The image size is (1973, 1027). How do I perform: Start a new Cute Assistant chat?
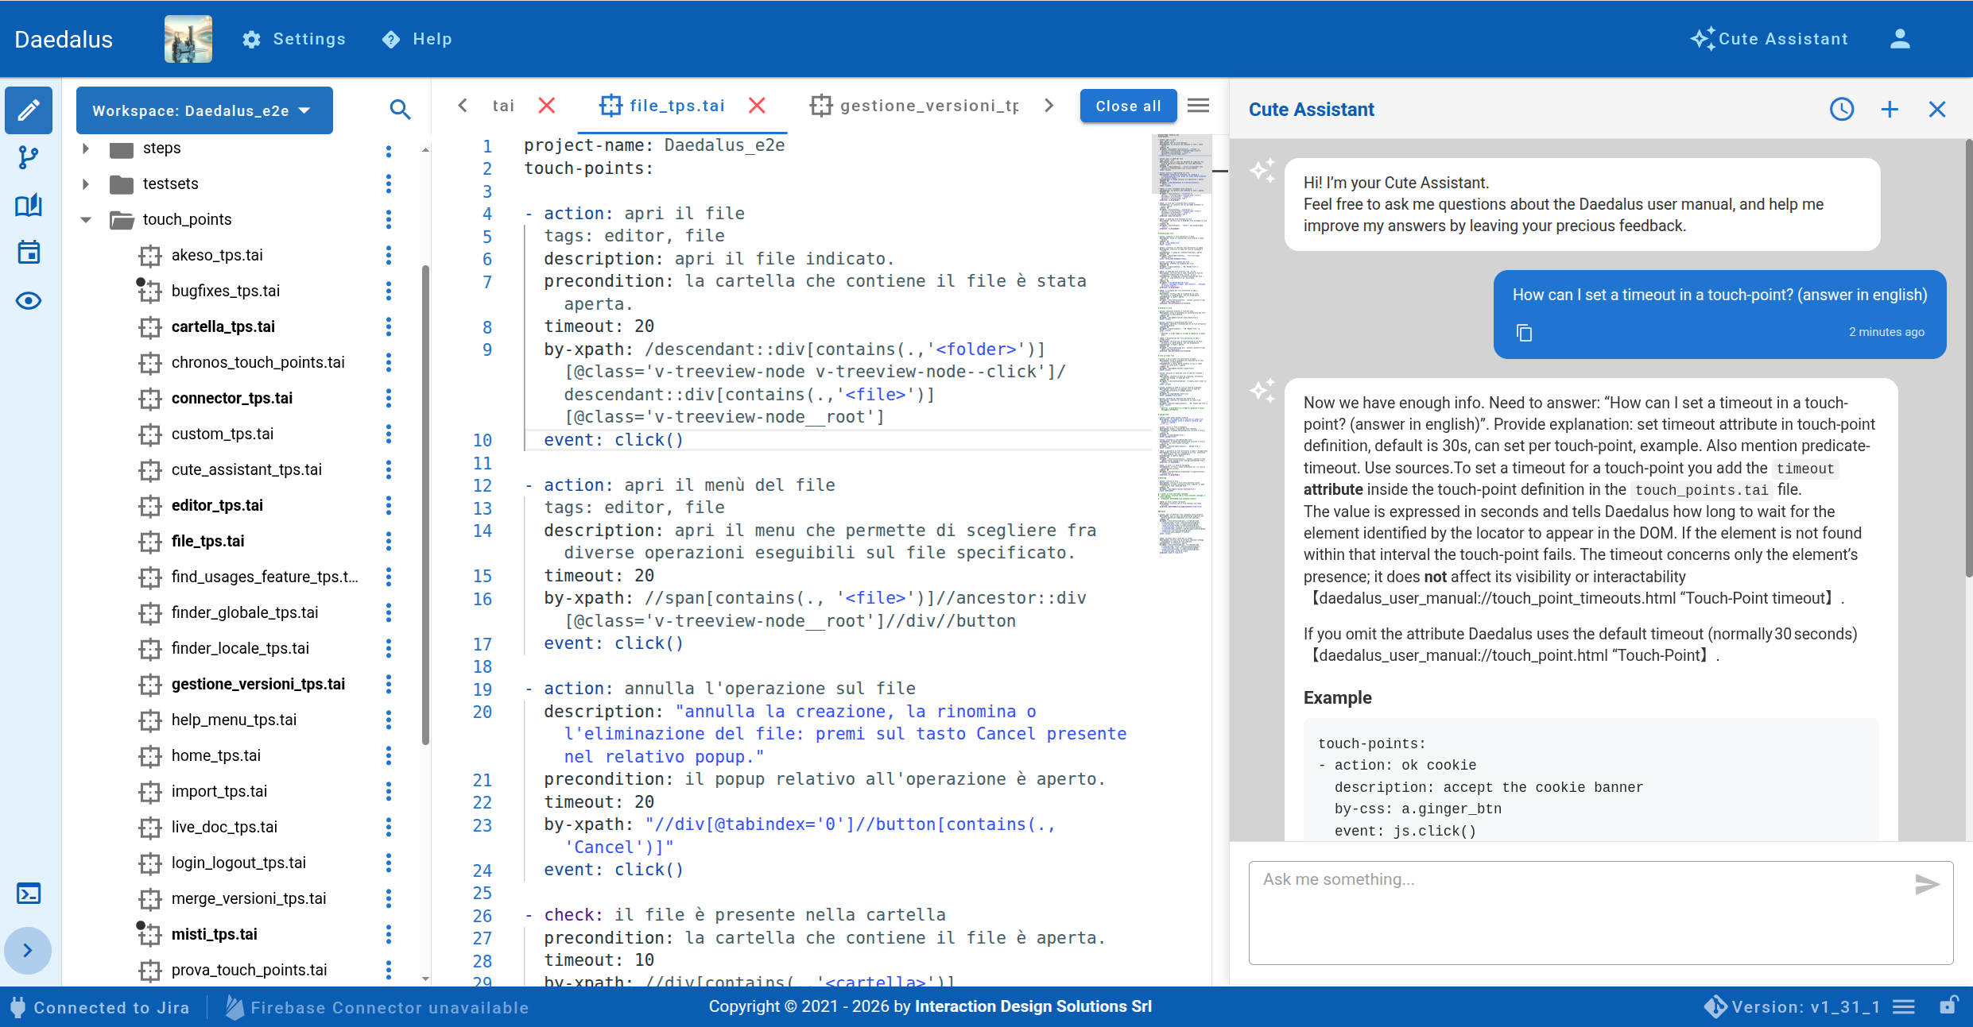[x=1890, y=110]
